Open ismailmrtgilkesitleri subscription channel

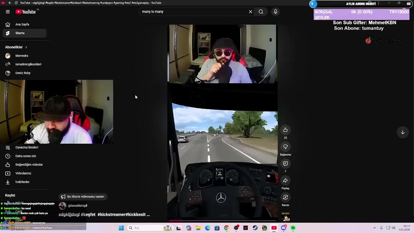point(25,64)
